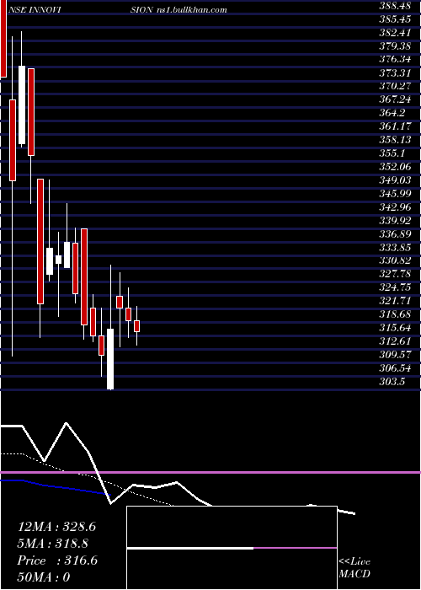The width and height of the screenshot is (421, 590).
Task: Click the 321.71 price axis label
Action: click(395, 301)
